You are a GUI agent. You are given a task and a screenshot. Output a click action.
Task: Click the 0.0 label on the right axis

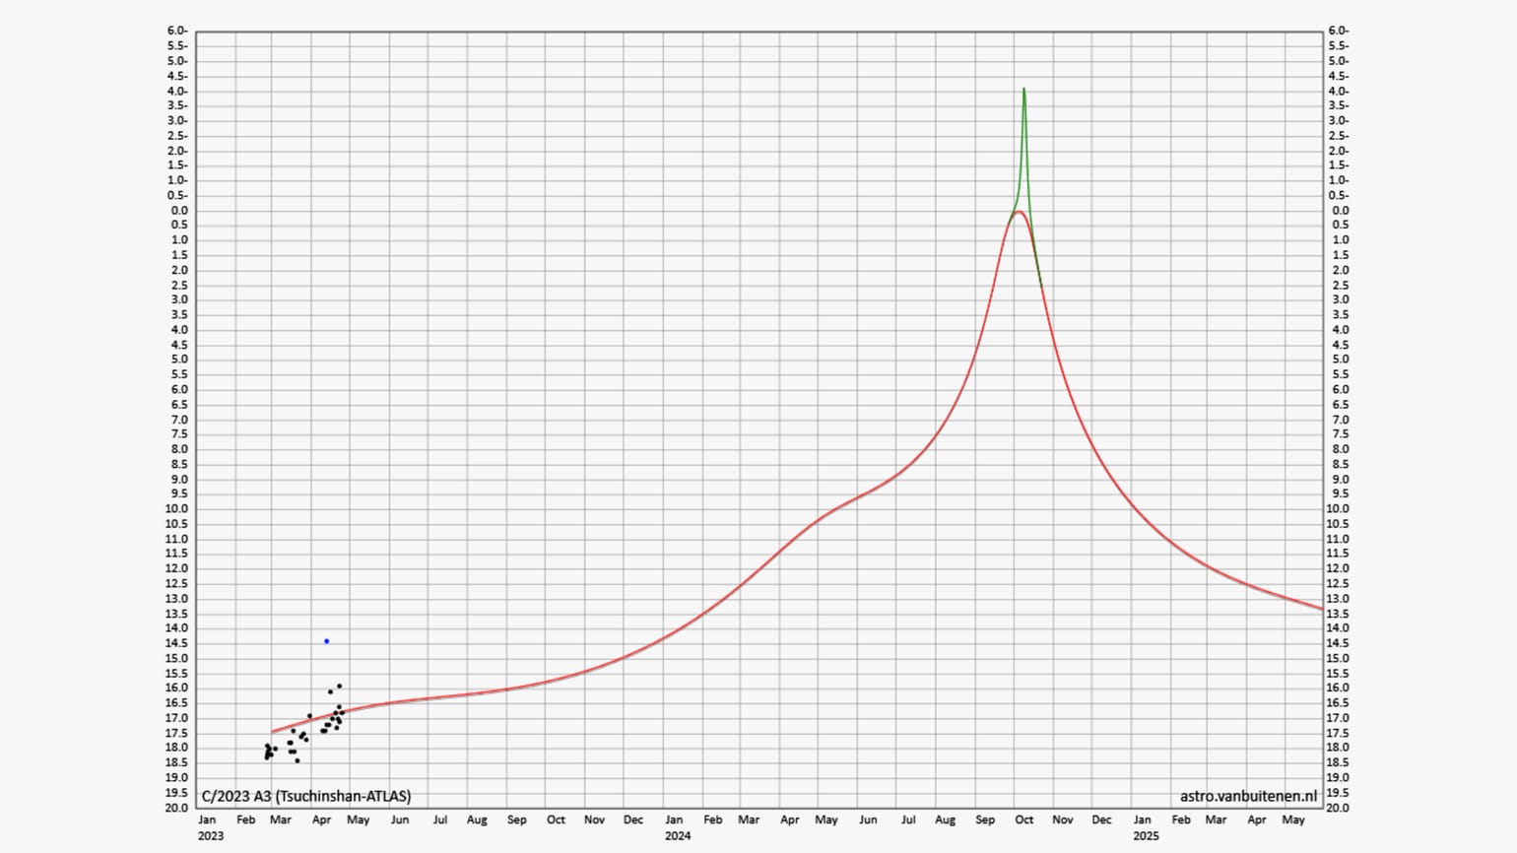pos(1340,211)
